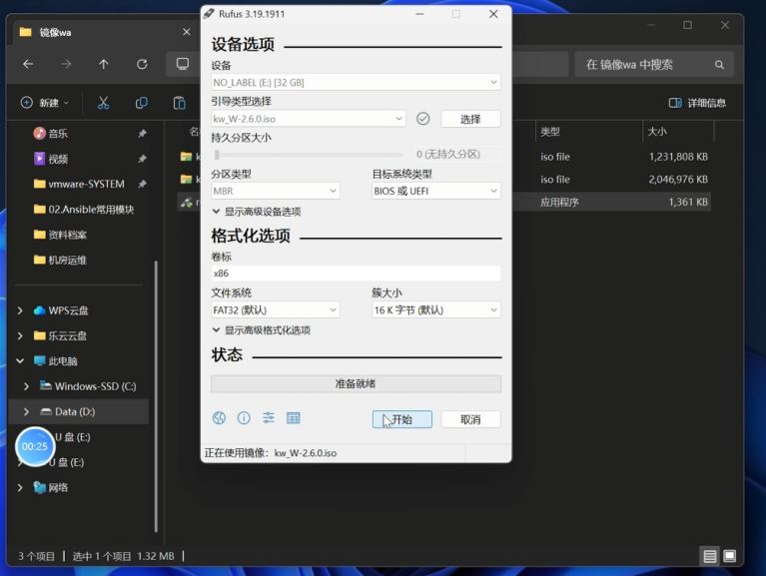The height and width of the screenshot is (576, 766).
Task: Open Windows-SSD (C:) drive
Action: 88,386
